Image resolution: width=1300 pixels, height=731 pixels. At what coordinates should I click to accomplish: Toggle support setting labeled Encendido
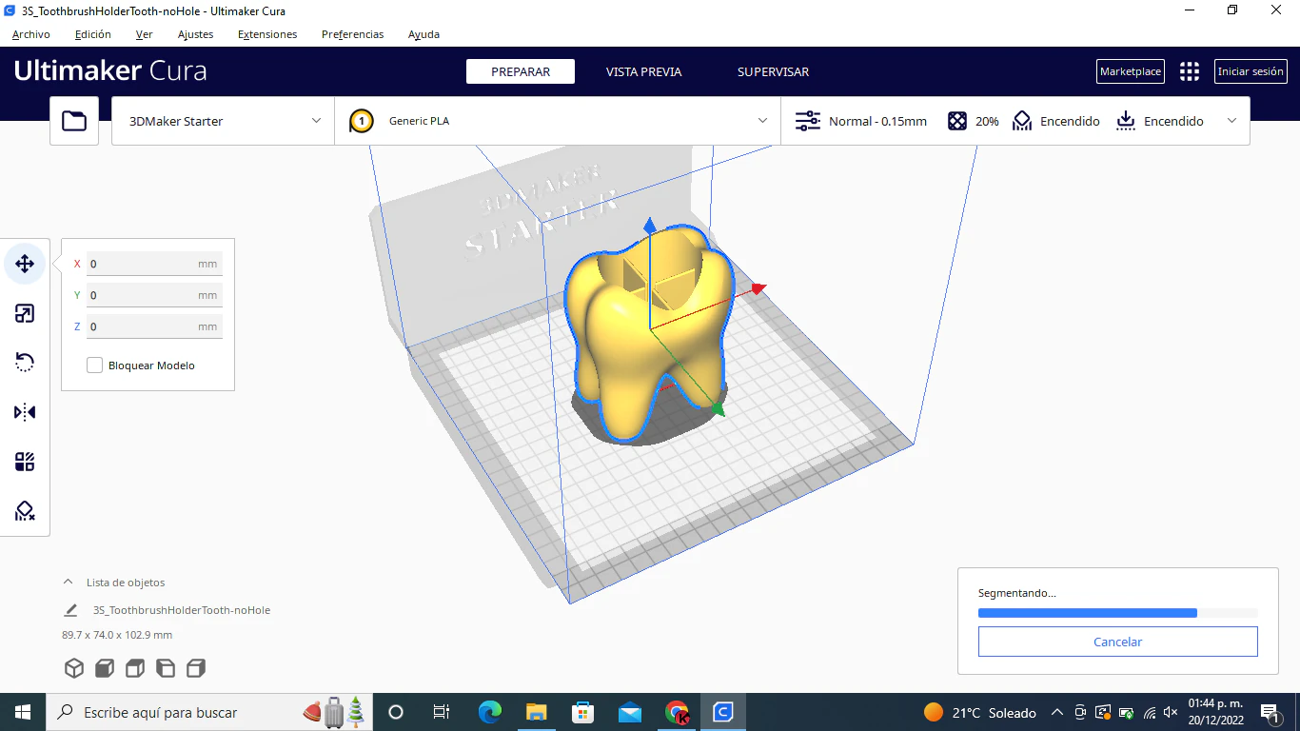(x=1056, y=121)
